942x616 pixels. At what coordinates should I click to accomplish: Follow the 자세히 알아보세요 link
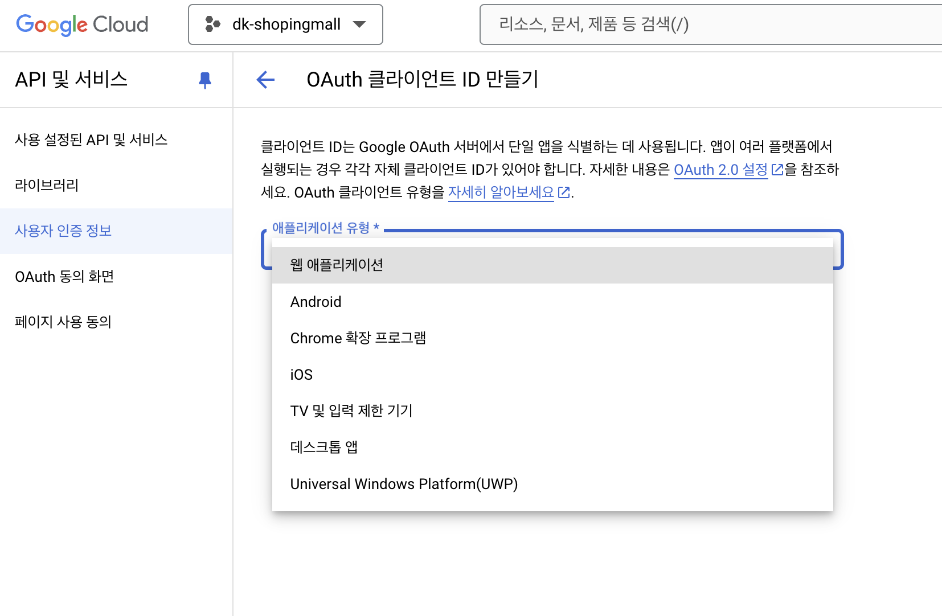click(501, 192)
